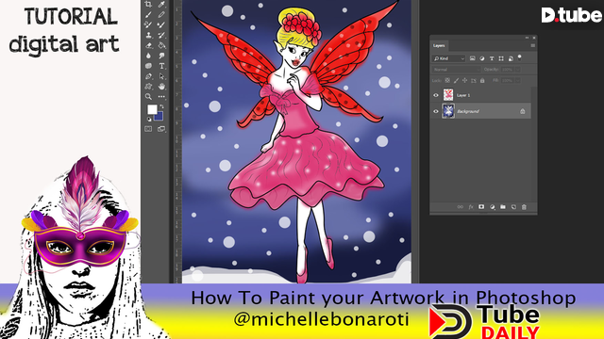Select the Hand tool
The height and width of the screenshot is (339, 604).
click(161, 87)
